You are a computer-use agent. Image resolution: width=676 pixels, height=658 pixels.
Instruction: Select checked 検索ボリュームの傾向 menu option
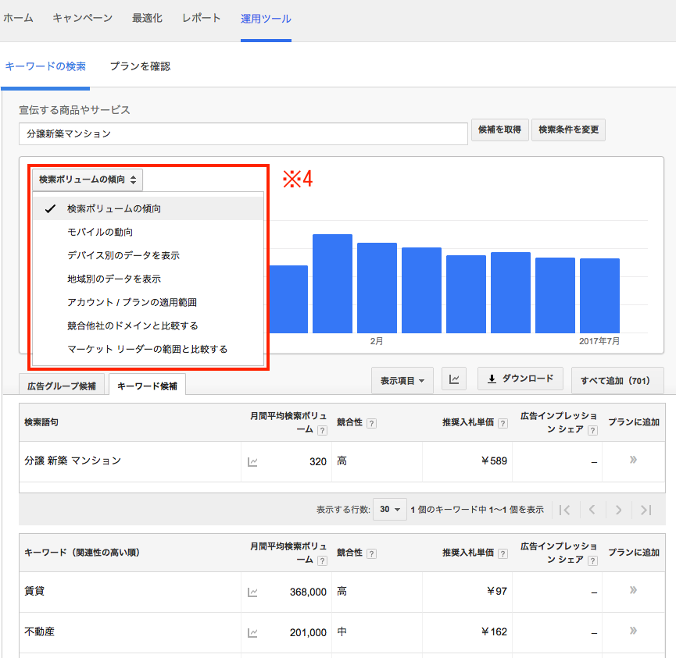point(148,208)
